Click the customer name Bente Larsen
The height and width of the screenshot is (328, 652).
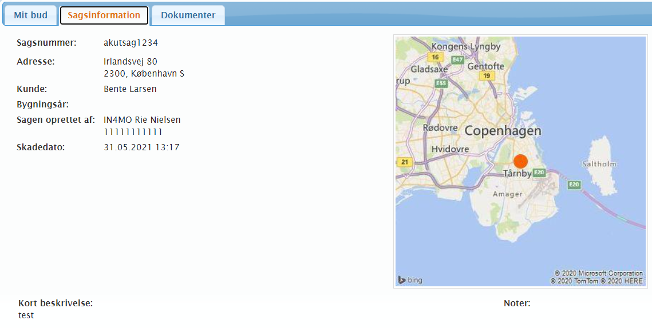pyautogui.click(x=130, y=89)
